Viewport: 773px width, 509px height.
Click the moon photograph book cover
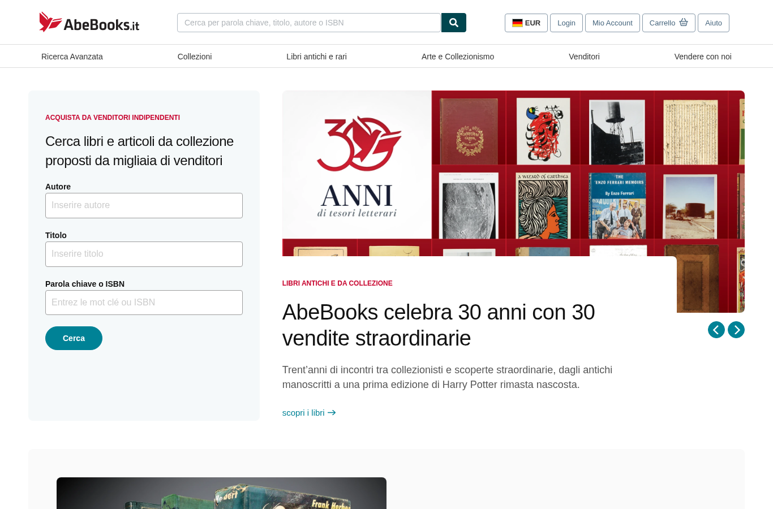click(x=469, y=205)
